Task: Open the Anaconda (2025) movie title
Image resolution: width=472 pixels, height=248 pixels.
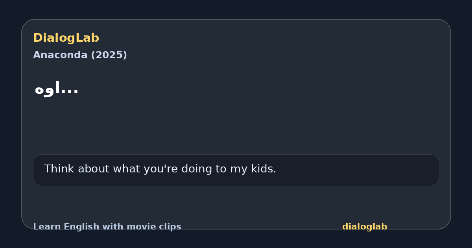Action: coord(80,55)
